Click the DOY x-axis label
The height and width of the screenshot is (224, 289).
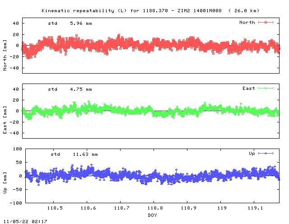pos(152,215)
